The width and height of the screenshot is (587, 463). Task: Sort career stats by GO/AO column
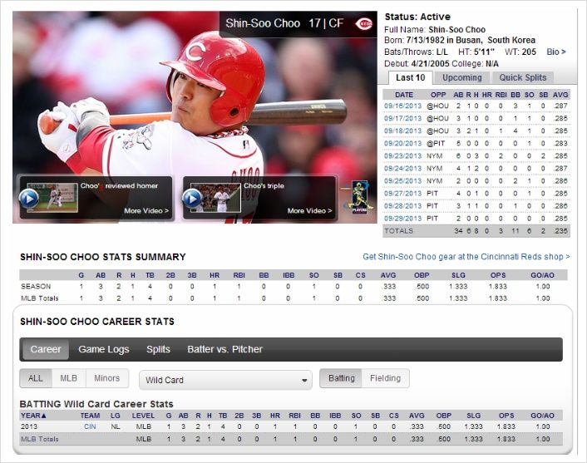point(542,416)
